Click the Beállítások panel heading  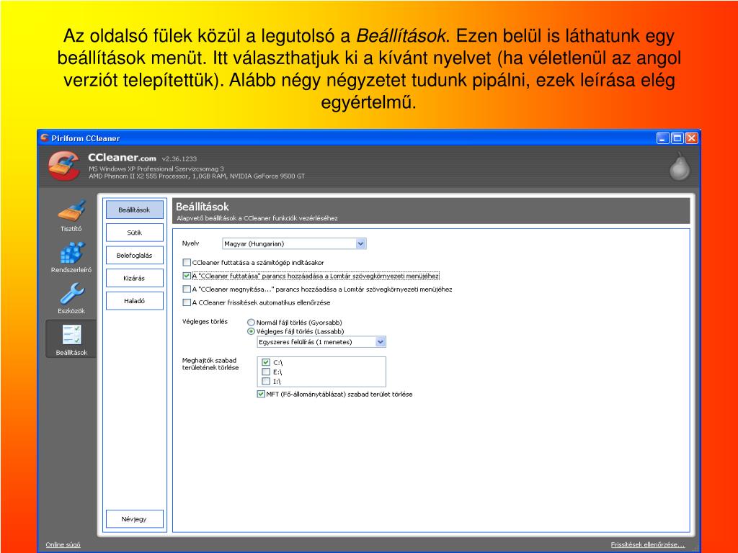(x=203, y=207)
